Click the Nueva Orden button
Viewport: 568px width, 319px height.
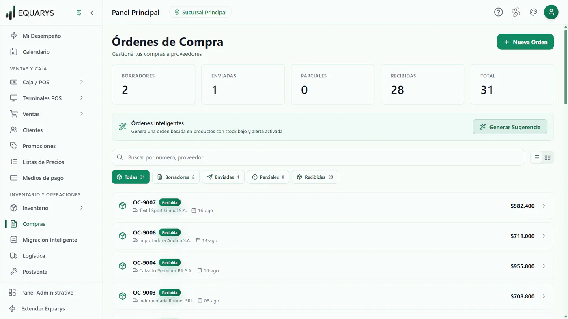[x=525, y=42]
